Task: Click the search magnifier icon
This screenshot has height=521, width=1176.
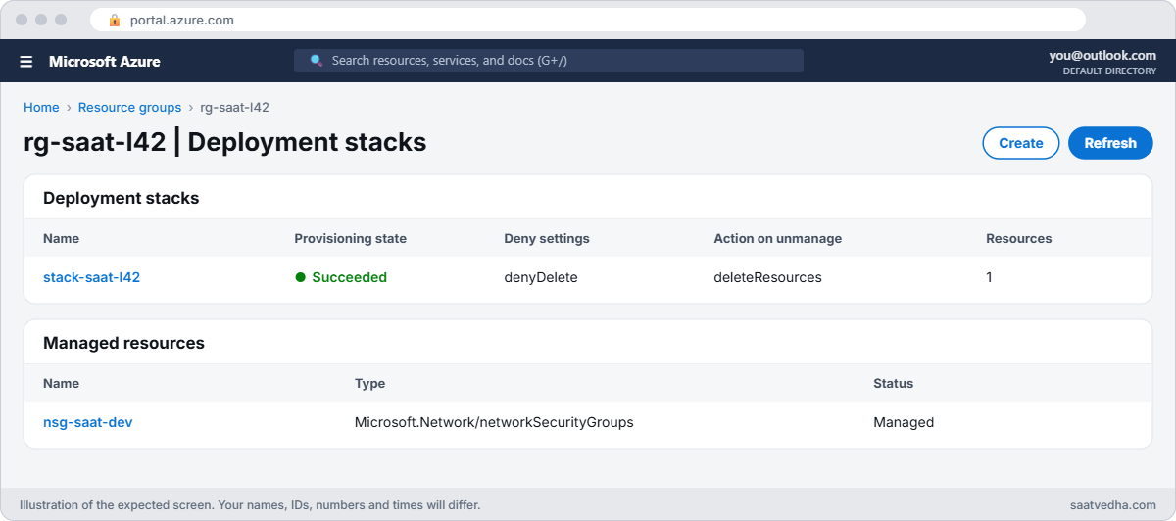Action: click(317, 61)
